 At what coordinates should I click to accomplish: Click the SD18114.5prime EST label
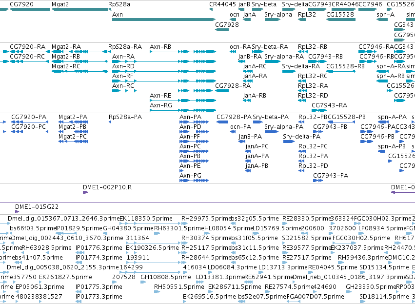[x=384, y=297]
